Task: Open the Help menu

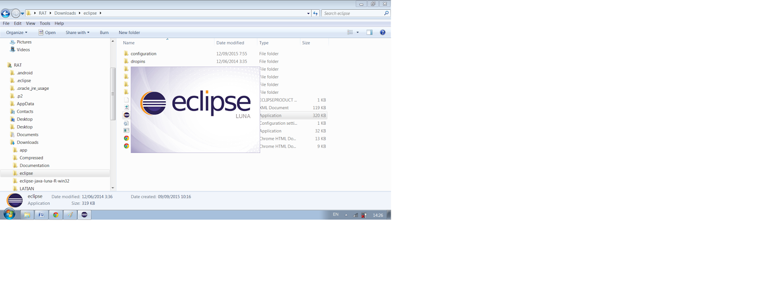Action: click(x=59, y=23)
